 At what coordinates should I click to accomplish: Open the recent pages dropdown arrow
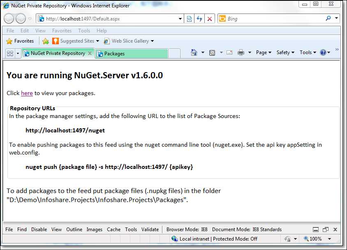pyautogui.click(x=30, y=18)
